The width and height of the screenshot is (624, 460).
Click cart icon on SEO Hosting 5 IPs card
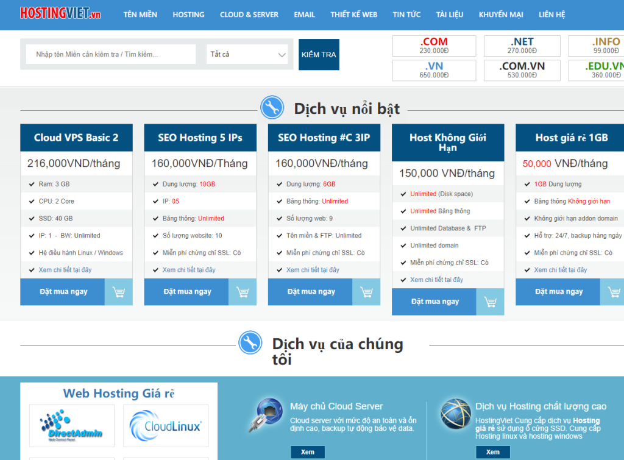click(x=243, y=292)
